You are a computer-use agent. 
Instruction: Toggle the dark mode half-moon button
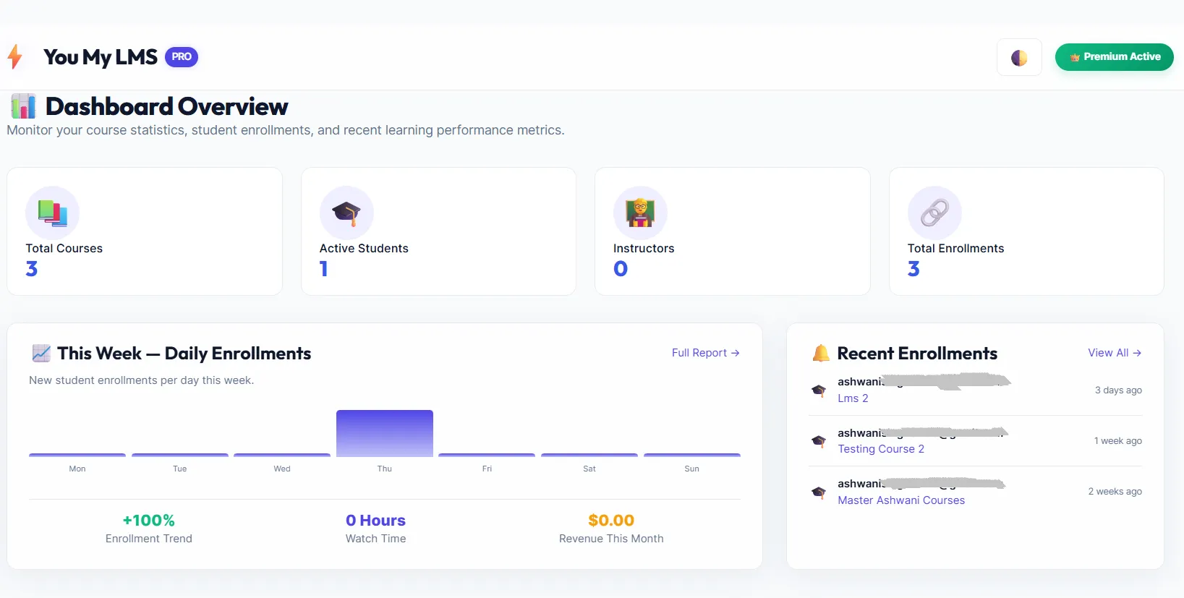click(x=1019, y=57)
